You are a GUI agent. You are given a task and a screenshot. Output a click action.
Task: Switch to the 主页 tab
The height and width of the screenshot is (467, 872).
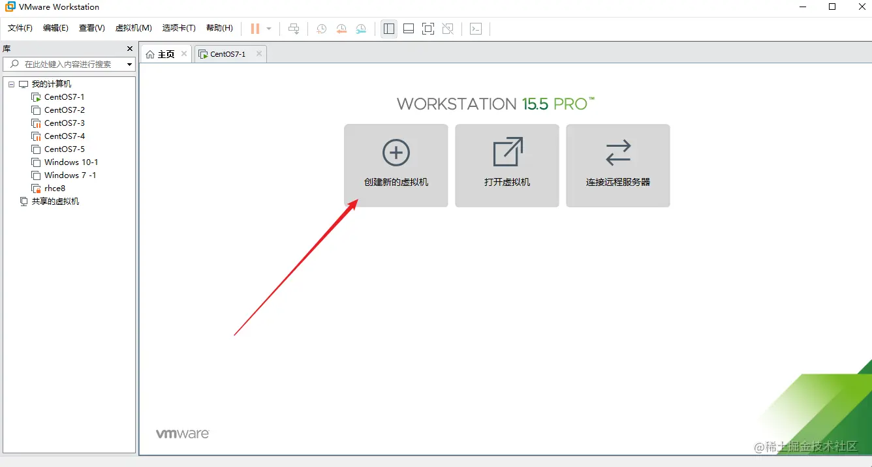tap(166, 54)
